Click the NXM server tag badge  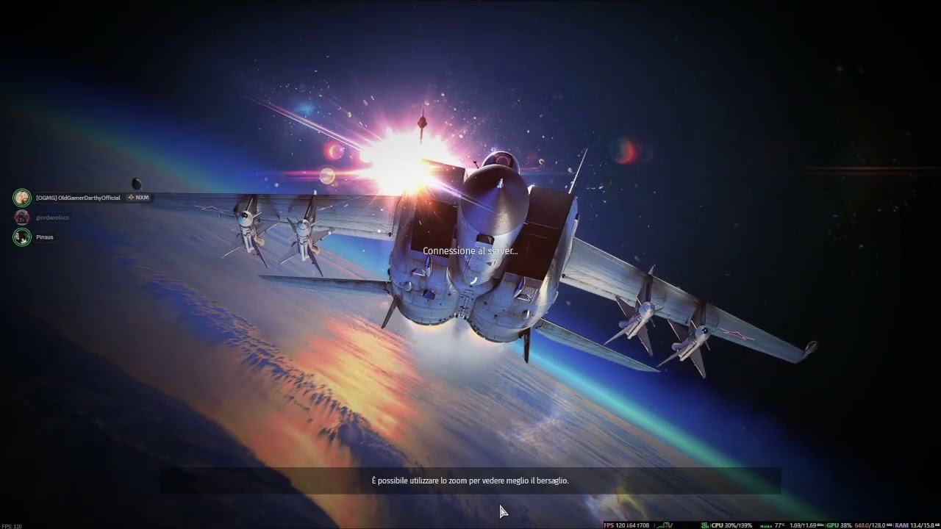tap(138, 198)
